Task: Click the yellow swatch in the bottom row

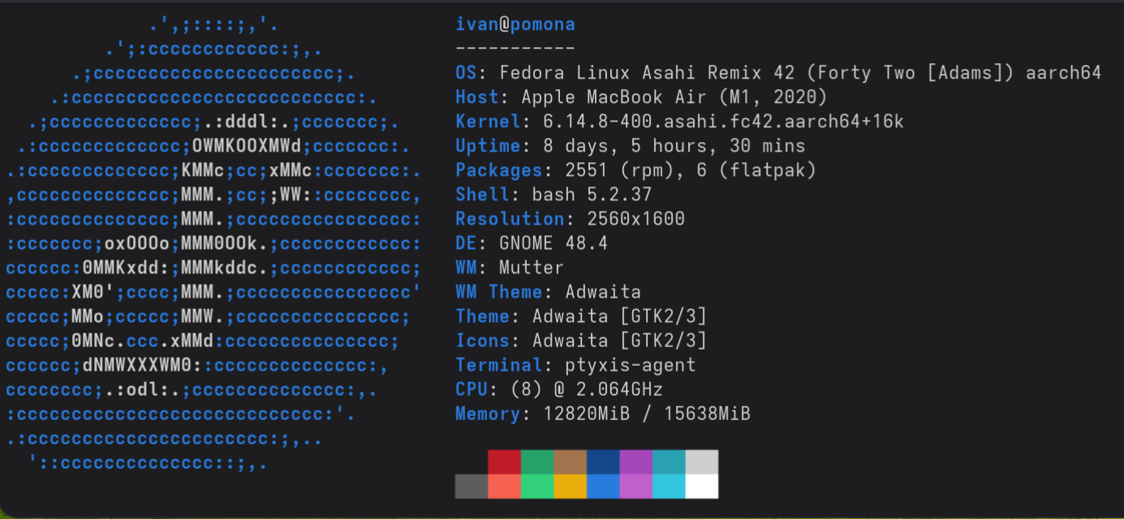Action: (x=570, y=487)
